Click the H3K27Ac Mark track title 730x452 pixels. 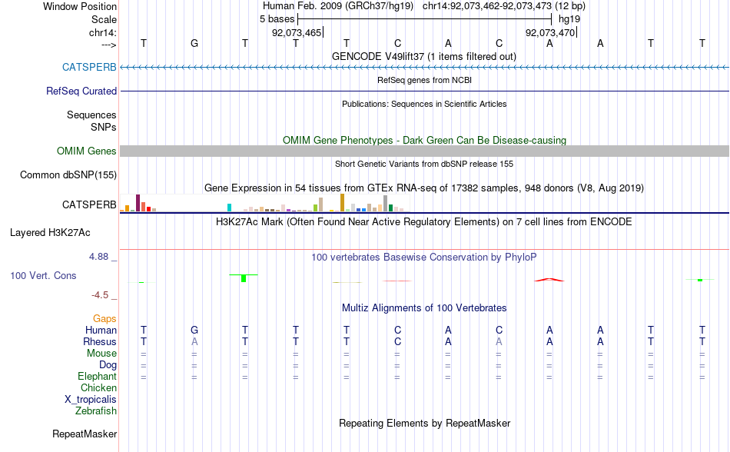point(423,221)
